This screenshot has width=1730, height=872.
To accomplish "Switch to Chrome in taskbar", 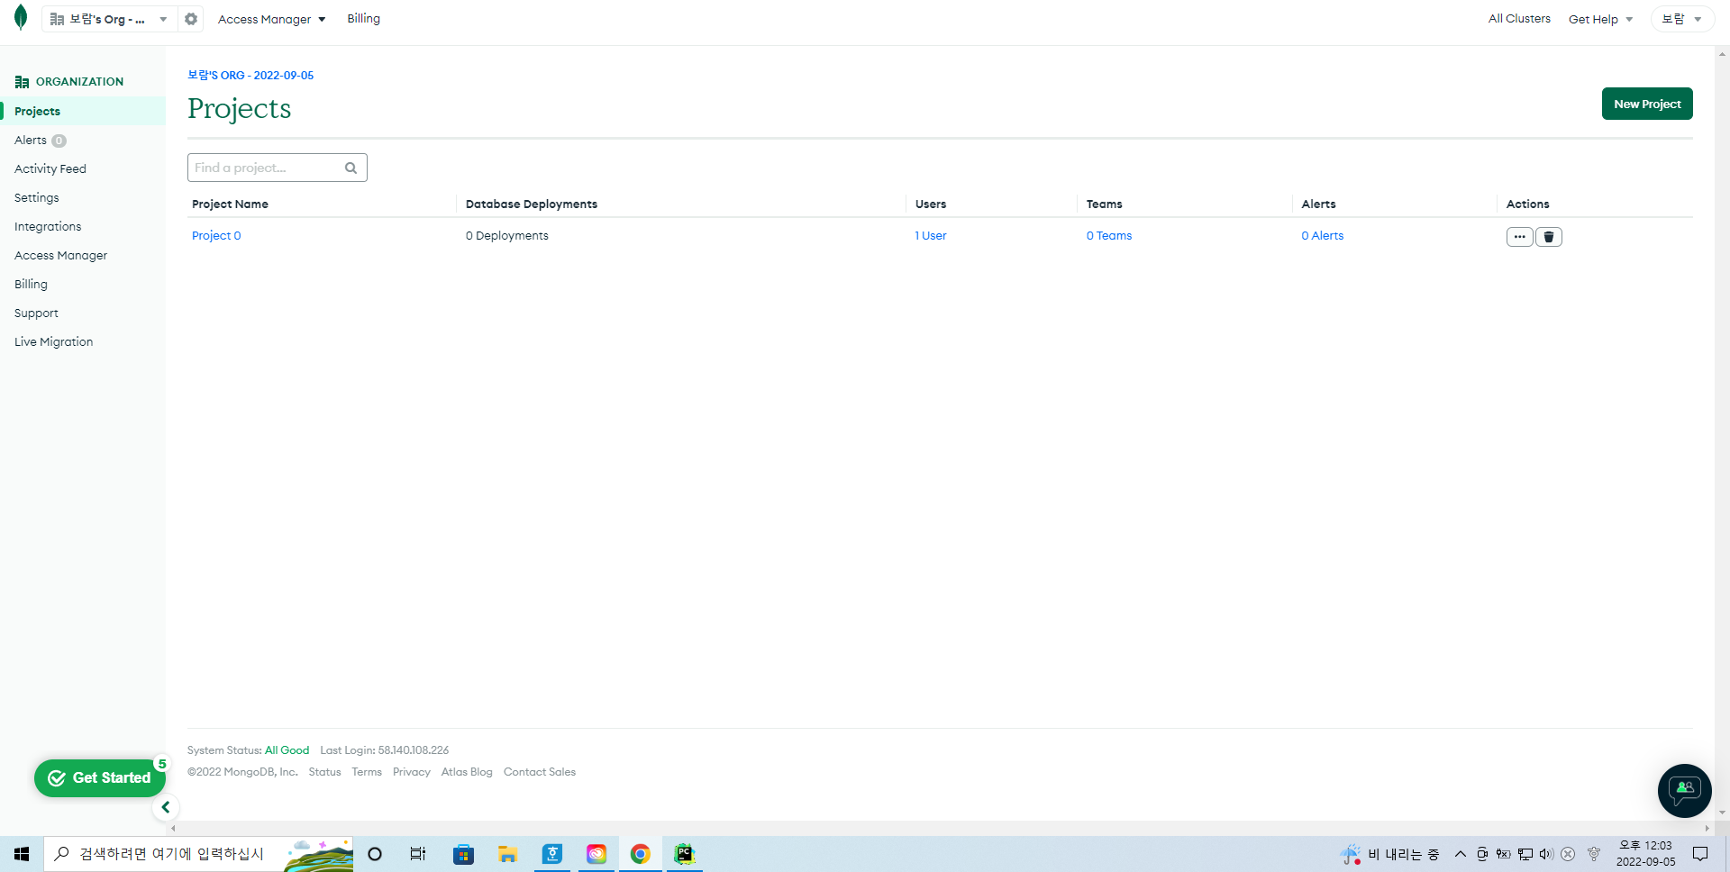I will [640, 854].
